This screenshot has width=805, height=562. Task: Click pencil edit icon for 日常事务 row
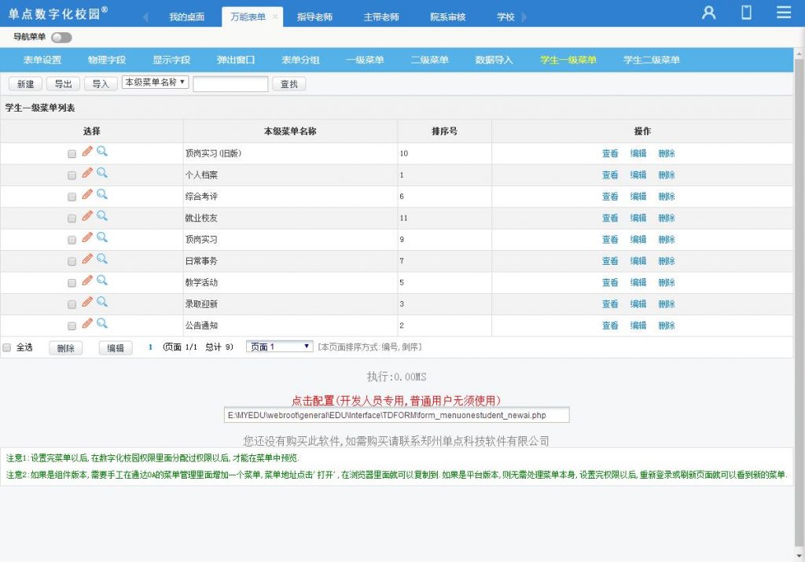(x=87, y=259)
